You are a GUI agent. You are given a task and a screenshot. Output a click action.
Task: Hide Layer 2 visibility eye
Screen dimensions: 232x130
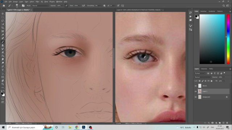(196, 91)
